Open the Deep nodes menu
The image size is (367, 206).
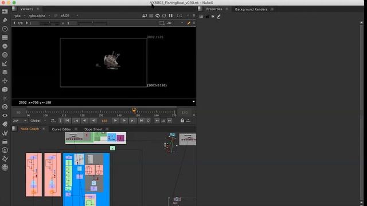coord(5,107)
